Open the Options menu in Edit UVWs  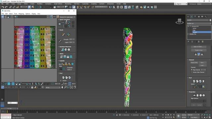click(x=28, y=14)
